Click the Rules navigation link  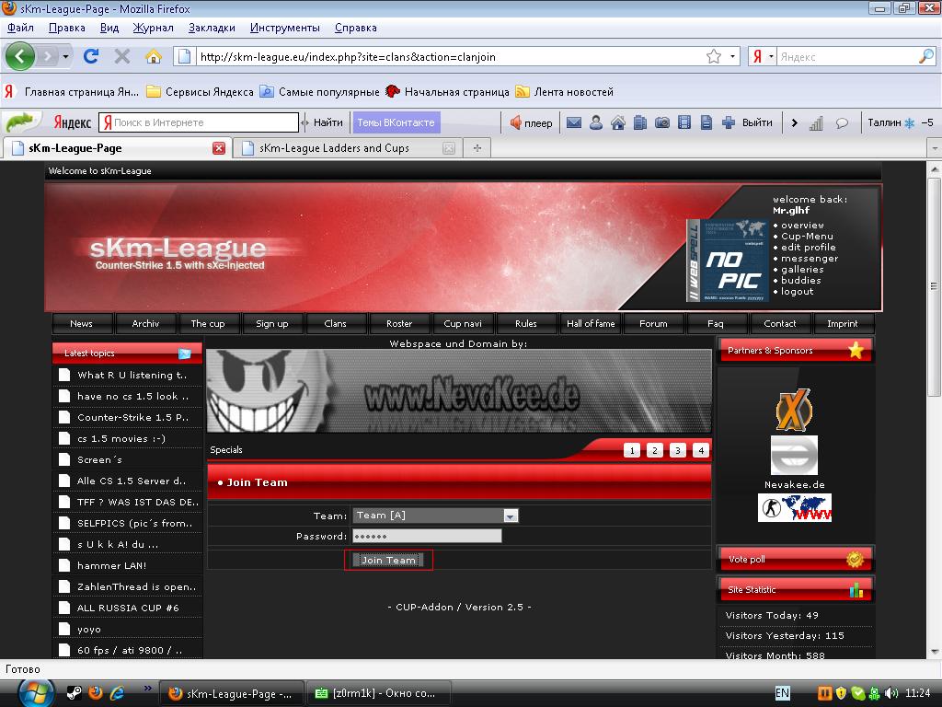click(x=525, y=323)
